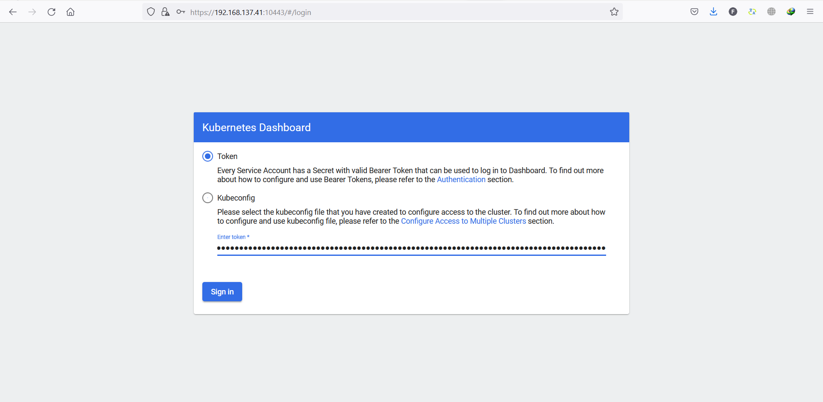Click the URL address bar
Image resolution: width=823 pixels, height=402 pixels.
point(381,12)
